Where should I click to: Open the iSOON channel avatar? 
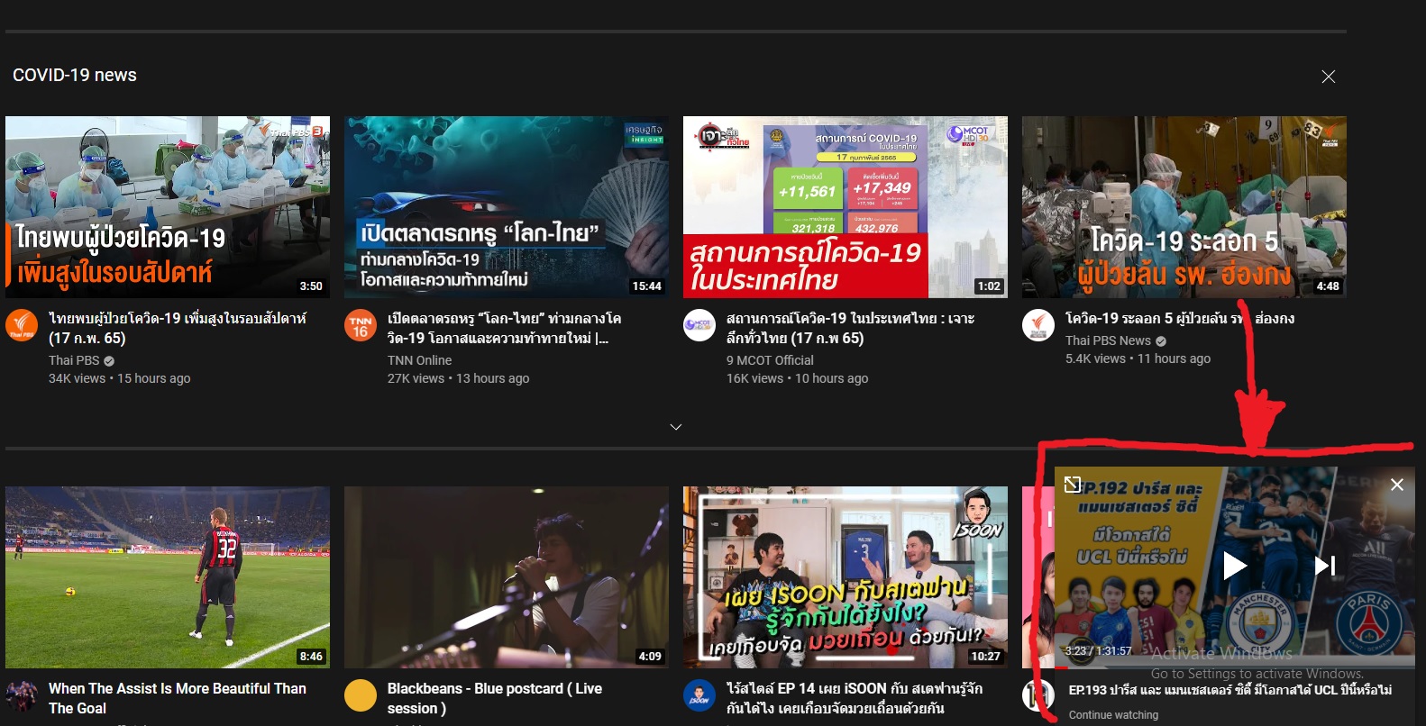click(x=699, y=695)
